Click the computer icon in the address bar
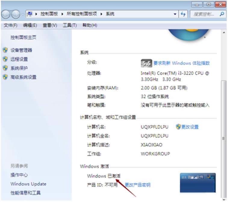 (x=30, y=14)
